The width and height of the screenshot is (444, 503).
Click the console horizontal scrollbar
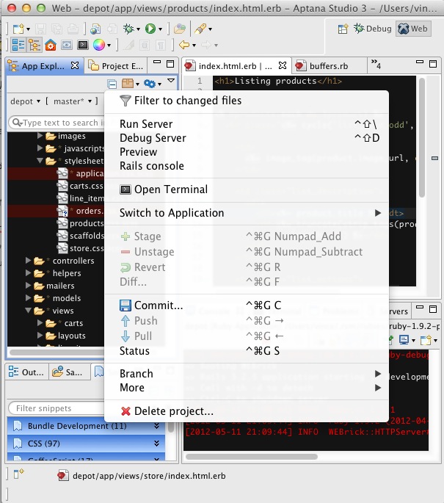pyautogui.click(x=252, y=456)
